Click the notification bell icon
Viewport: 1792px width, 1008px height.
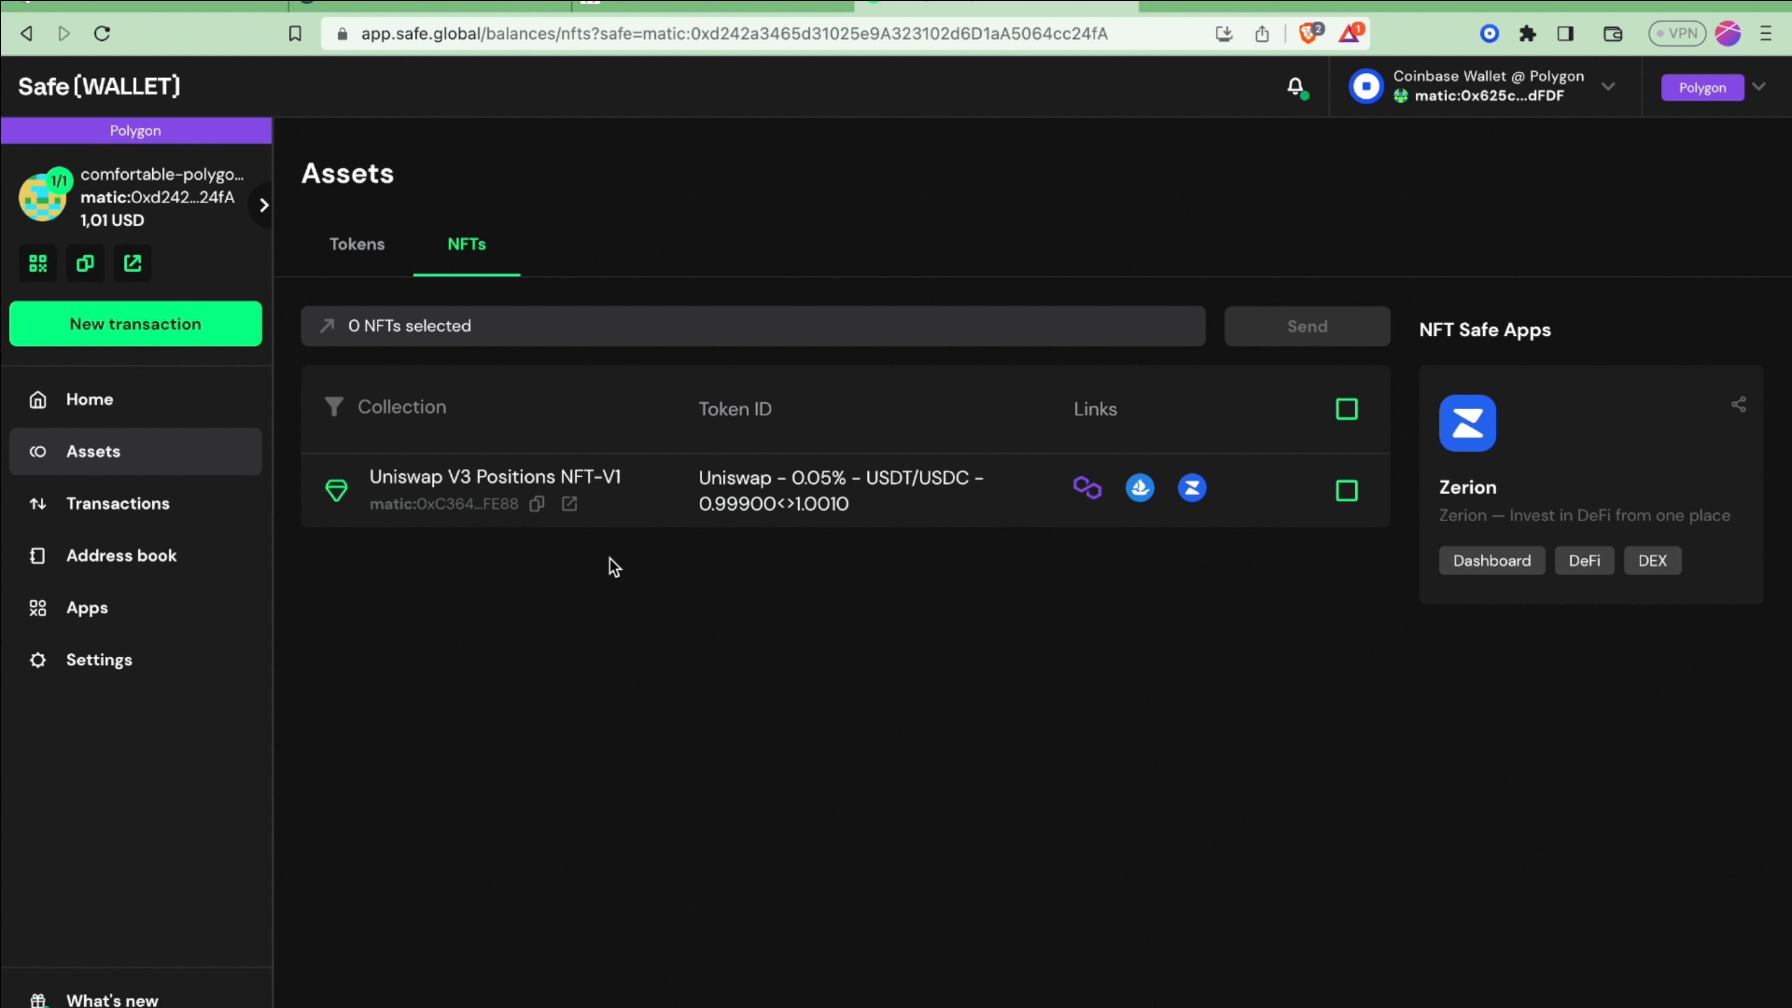pos(1296,86)
